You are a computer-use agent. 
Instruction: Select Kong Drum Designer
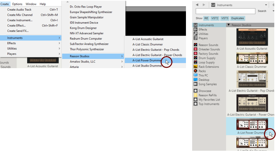tap(83, 28)
